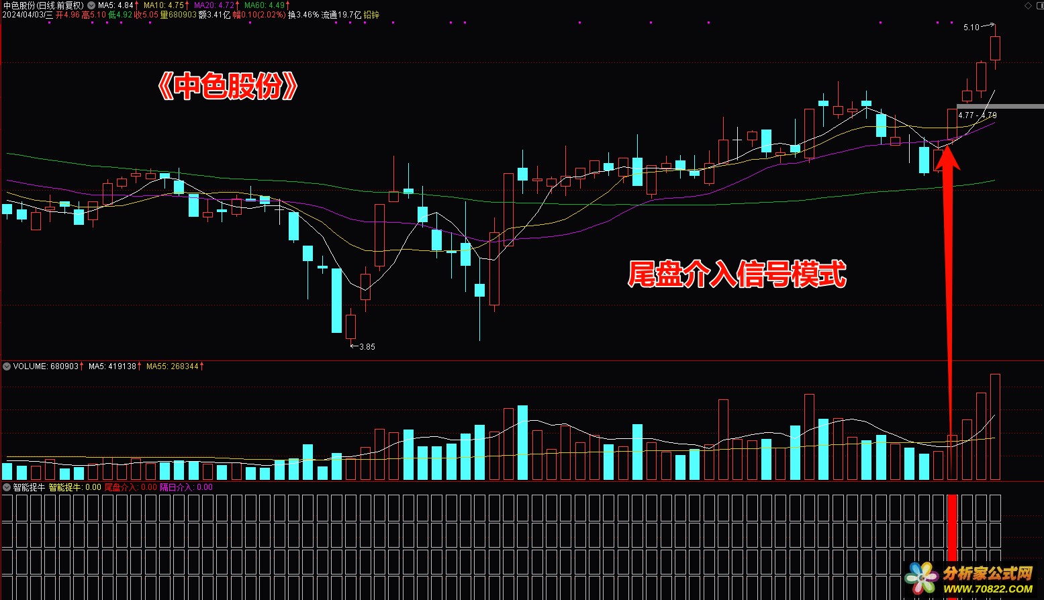
Task: Click the 中色股份(日线.前复权) chart title
Action: coord(44,5)
